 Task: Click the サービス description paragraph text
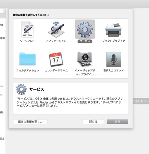point(70,102)
